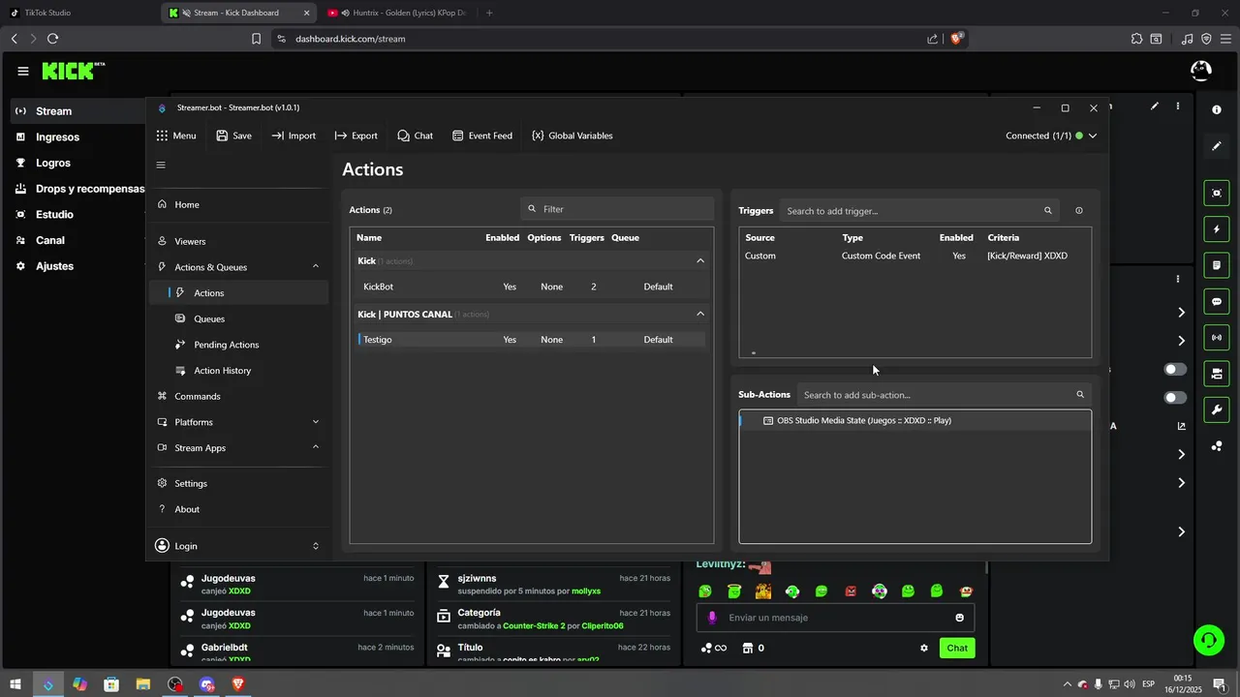Switch to the TikTok Studio browser tab
Image resolution: width=1240 pixels, height=697 pixels.
pyautogui.click(x=77, y=13)
